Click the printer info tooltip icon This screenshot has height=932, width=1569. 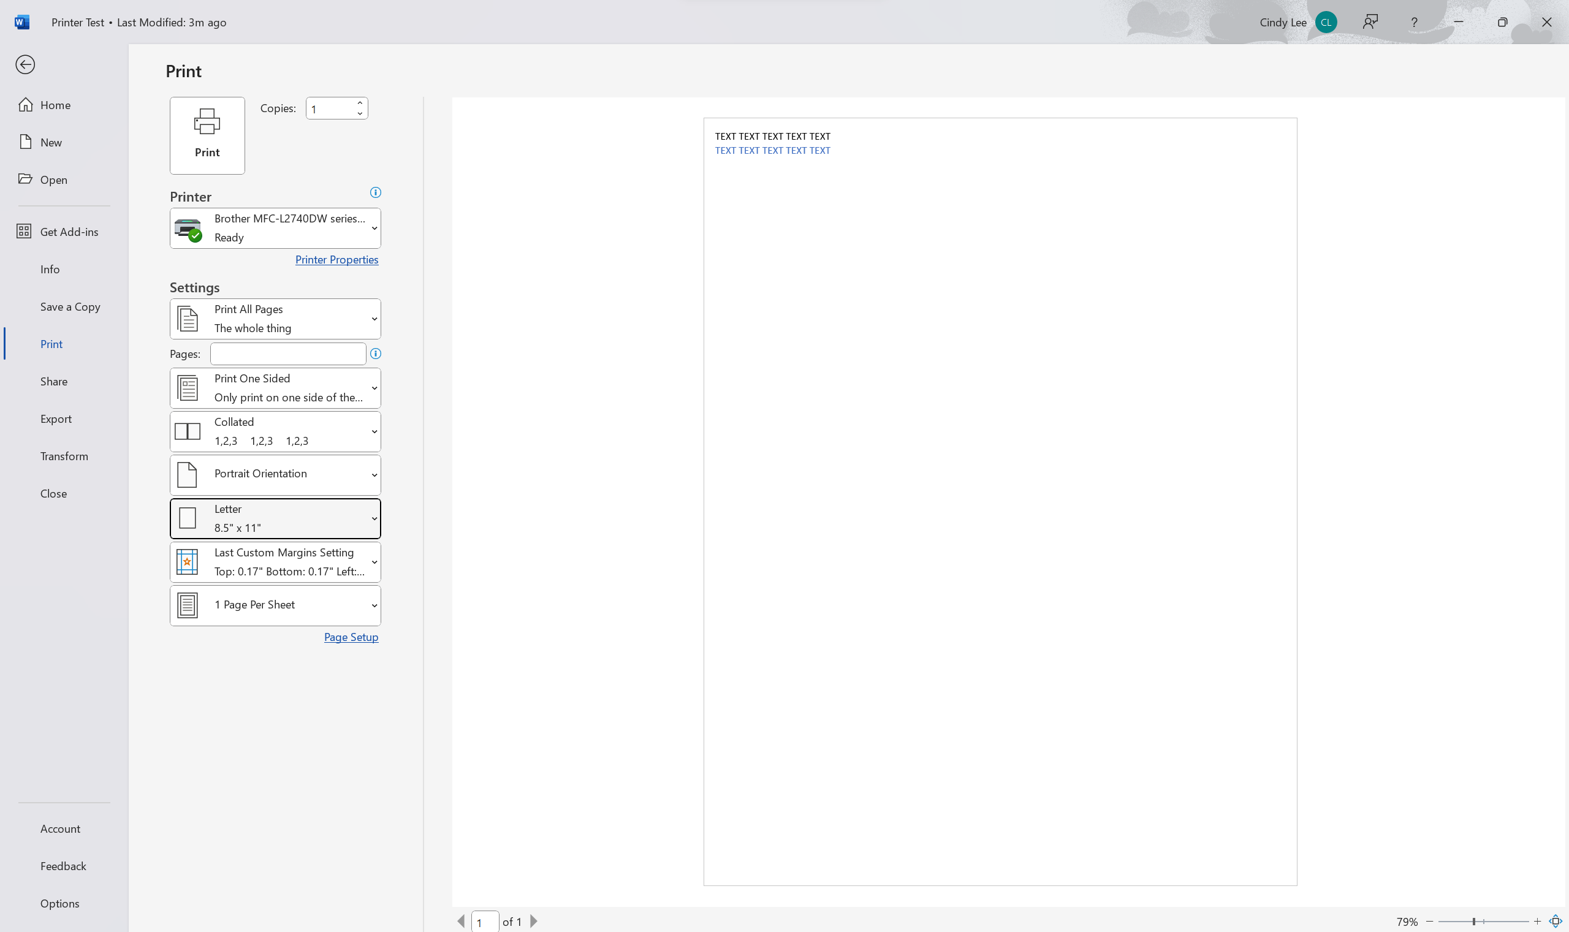[x=375, y=192]
